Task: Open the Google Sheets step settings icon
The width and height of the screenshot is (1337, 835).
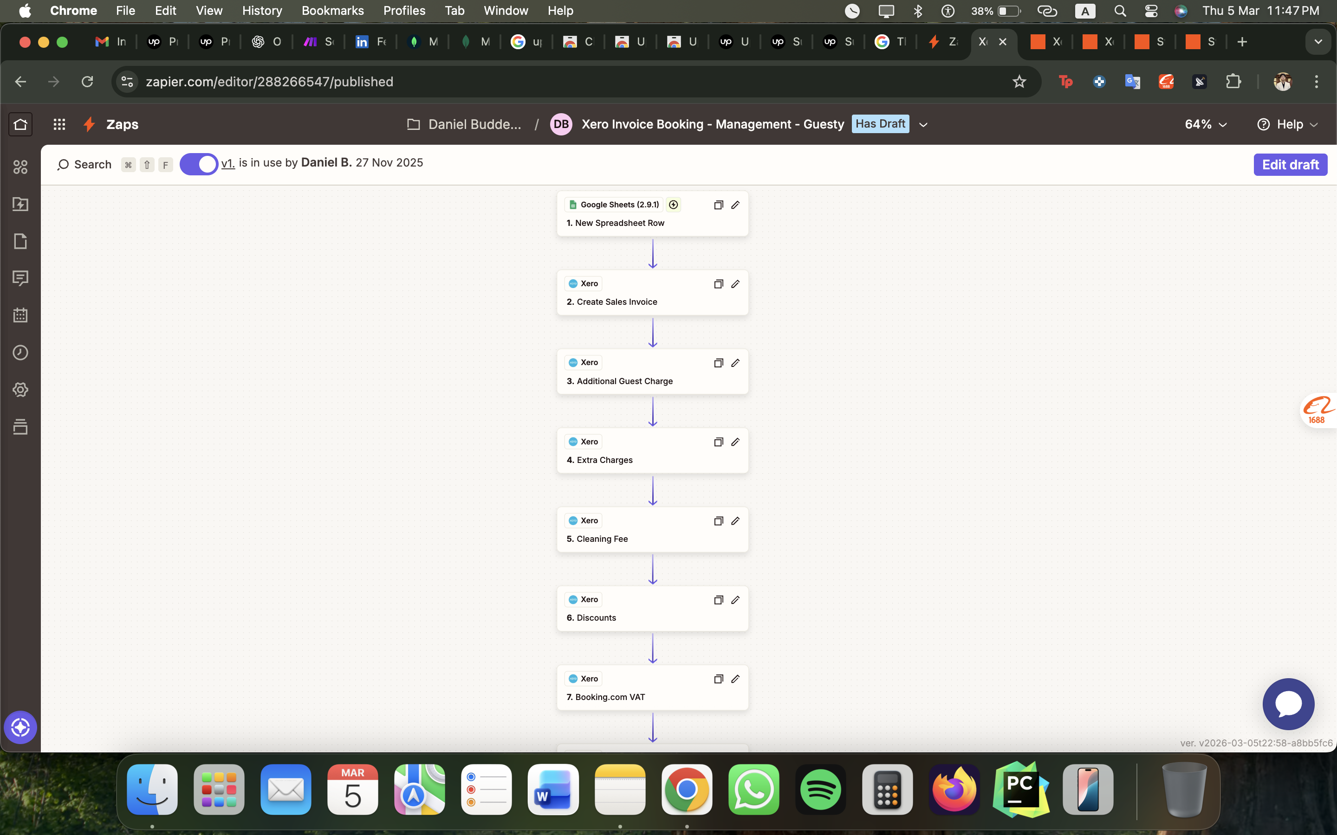Action: (x=673, y=204)
